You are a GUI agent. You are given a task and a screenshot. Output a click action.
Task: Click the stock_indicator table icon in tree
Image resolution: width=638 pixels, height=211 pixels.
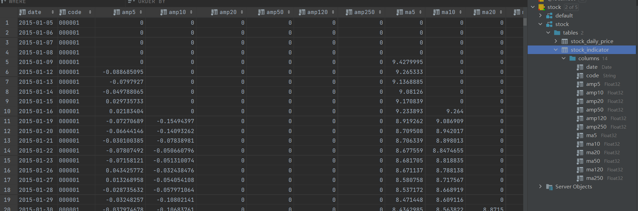point(565,50)
